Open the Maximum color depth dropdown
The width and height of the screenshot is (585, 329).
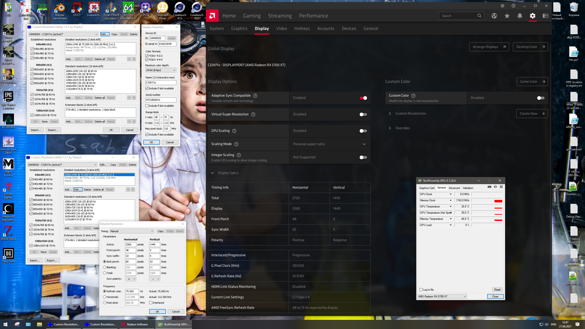coord(161,70)
